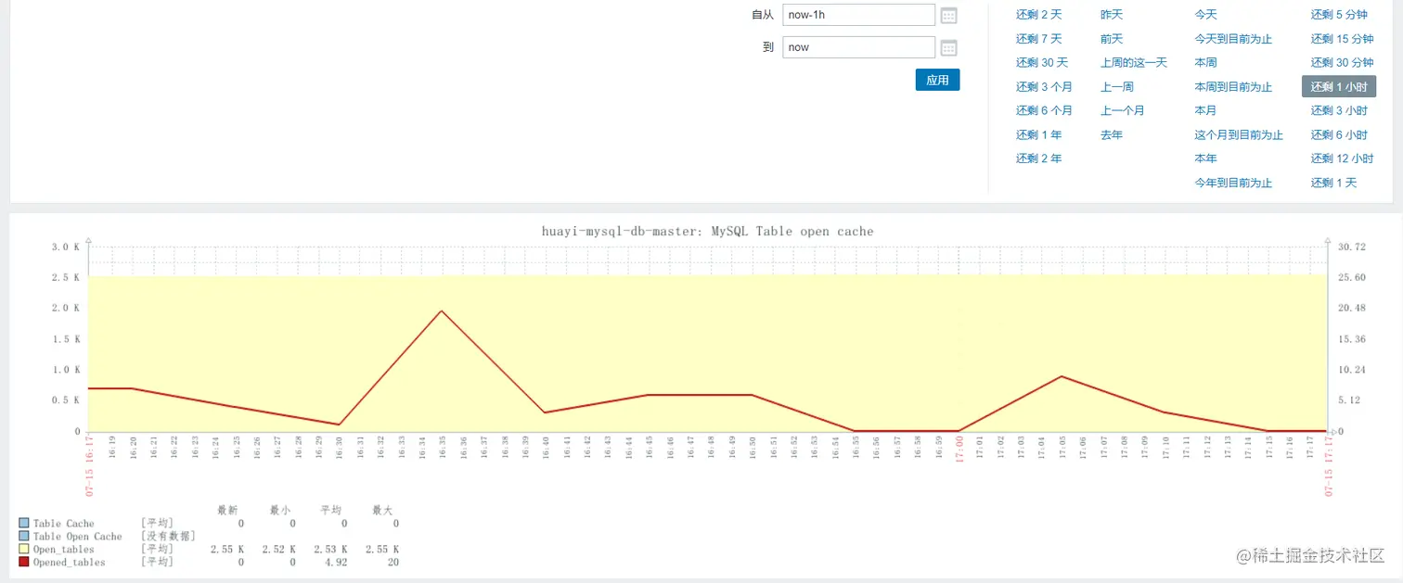The image size is (1403, 583).
Task: Set range to 还剩 3 小时
Action: click(x=1339, y=111)
